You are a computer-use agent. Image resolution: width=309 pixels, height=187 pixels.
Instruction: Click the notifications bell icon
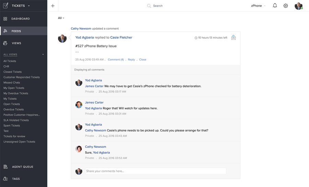(275, 5)
